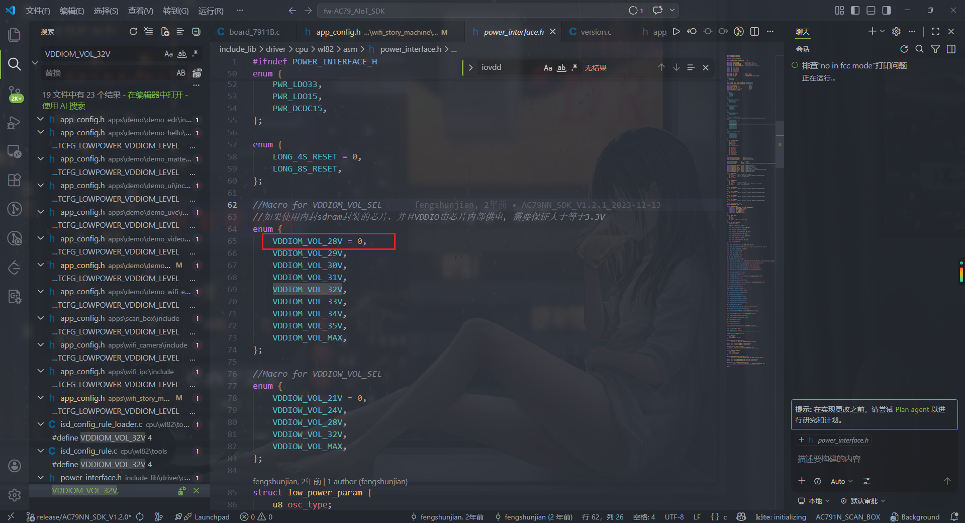Close the find widget
The image size is (965, 523).
[706, 67]
